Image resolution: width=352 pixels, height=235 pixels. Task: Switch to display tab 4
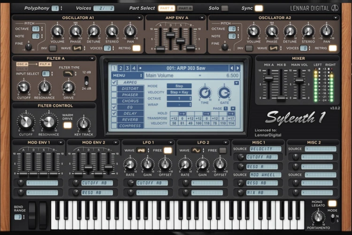tap(134, 68)
